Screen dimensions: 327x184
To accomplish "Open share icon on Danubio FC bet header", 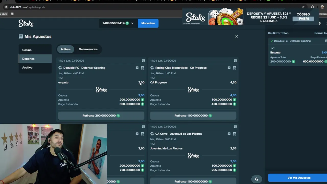I will click(143, 61).
